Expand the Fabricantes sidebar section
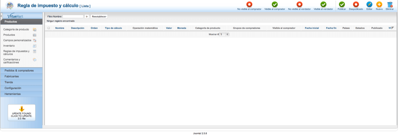This screenshot has height=135, width=399. [x=21, y=76]
